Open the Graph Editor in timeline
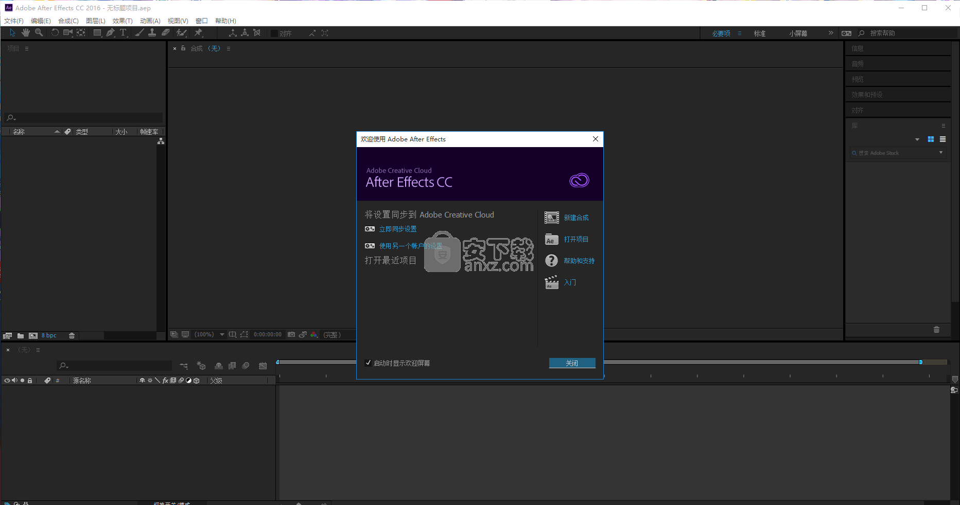 coord(263,366)
